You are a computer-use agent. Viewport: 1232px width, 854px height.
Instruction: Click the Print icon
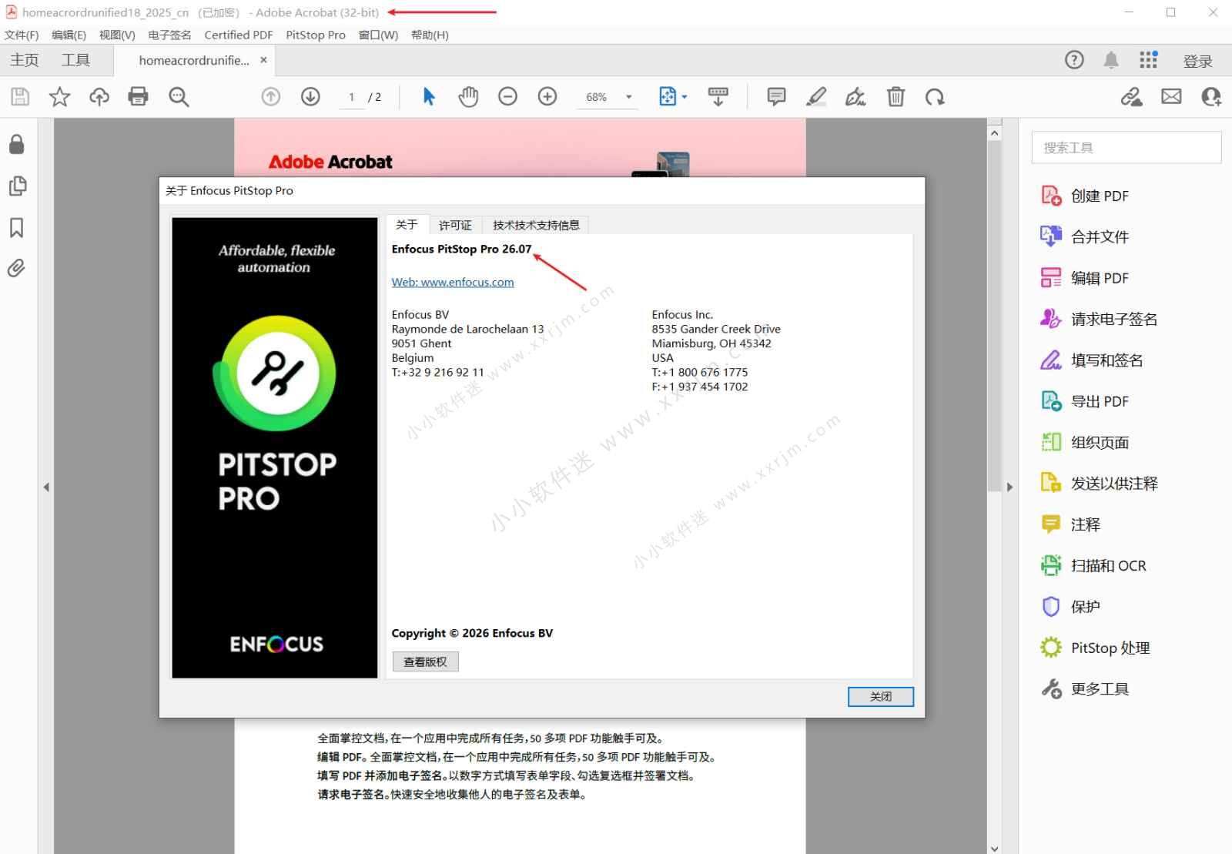pyautogui.click(x=139, y=96)
